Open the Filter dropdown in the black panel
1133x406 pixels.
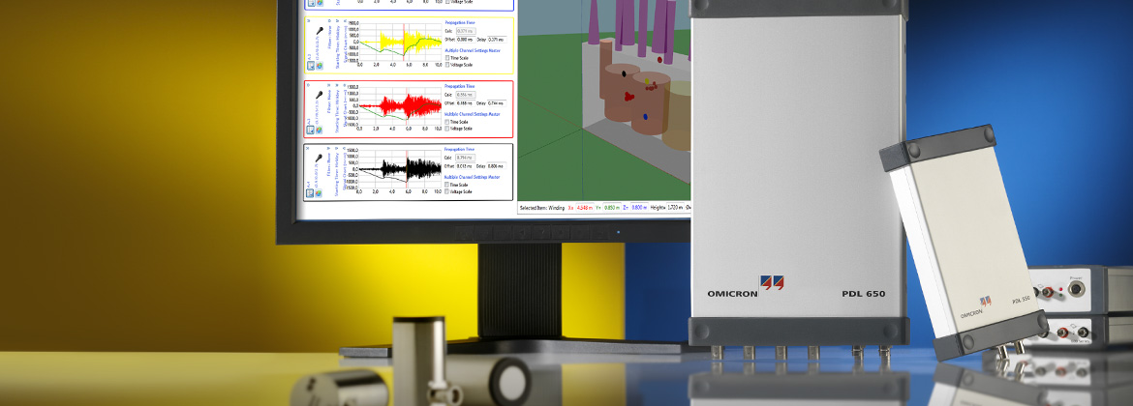coord(329,148)
